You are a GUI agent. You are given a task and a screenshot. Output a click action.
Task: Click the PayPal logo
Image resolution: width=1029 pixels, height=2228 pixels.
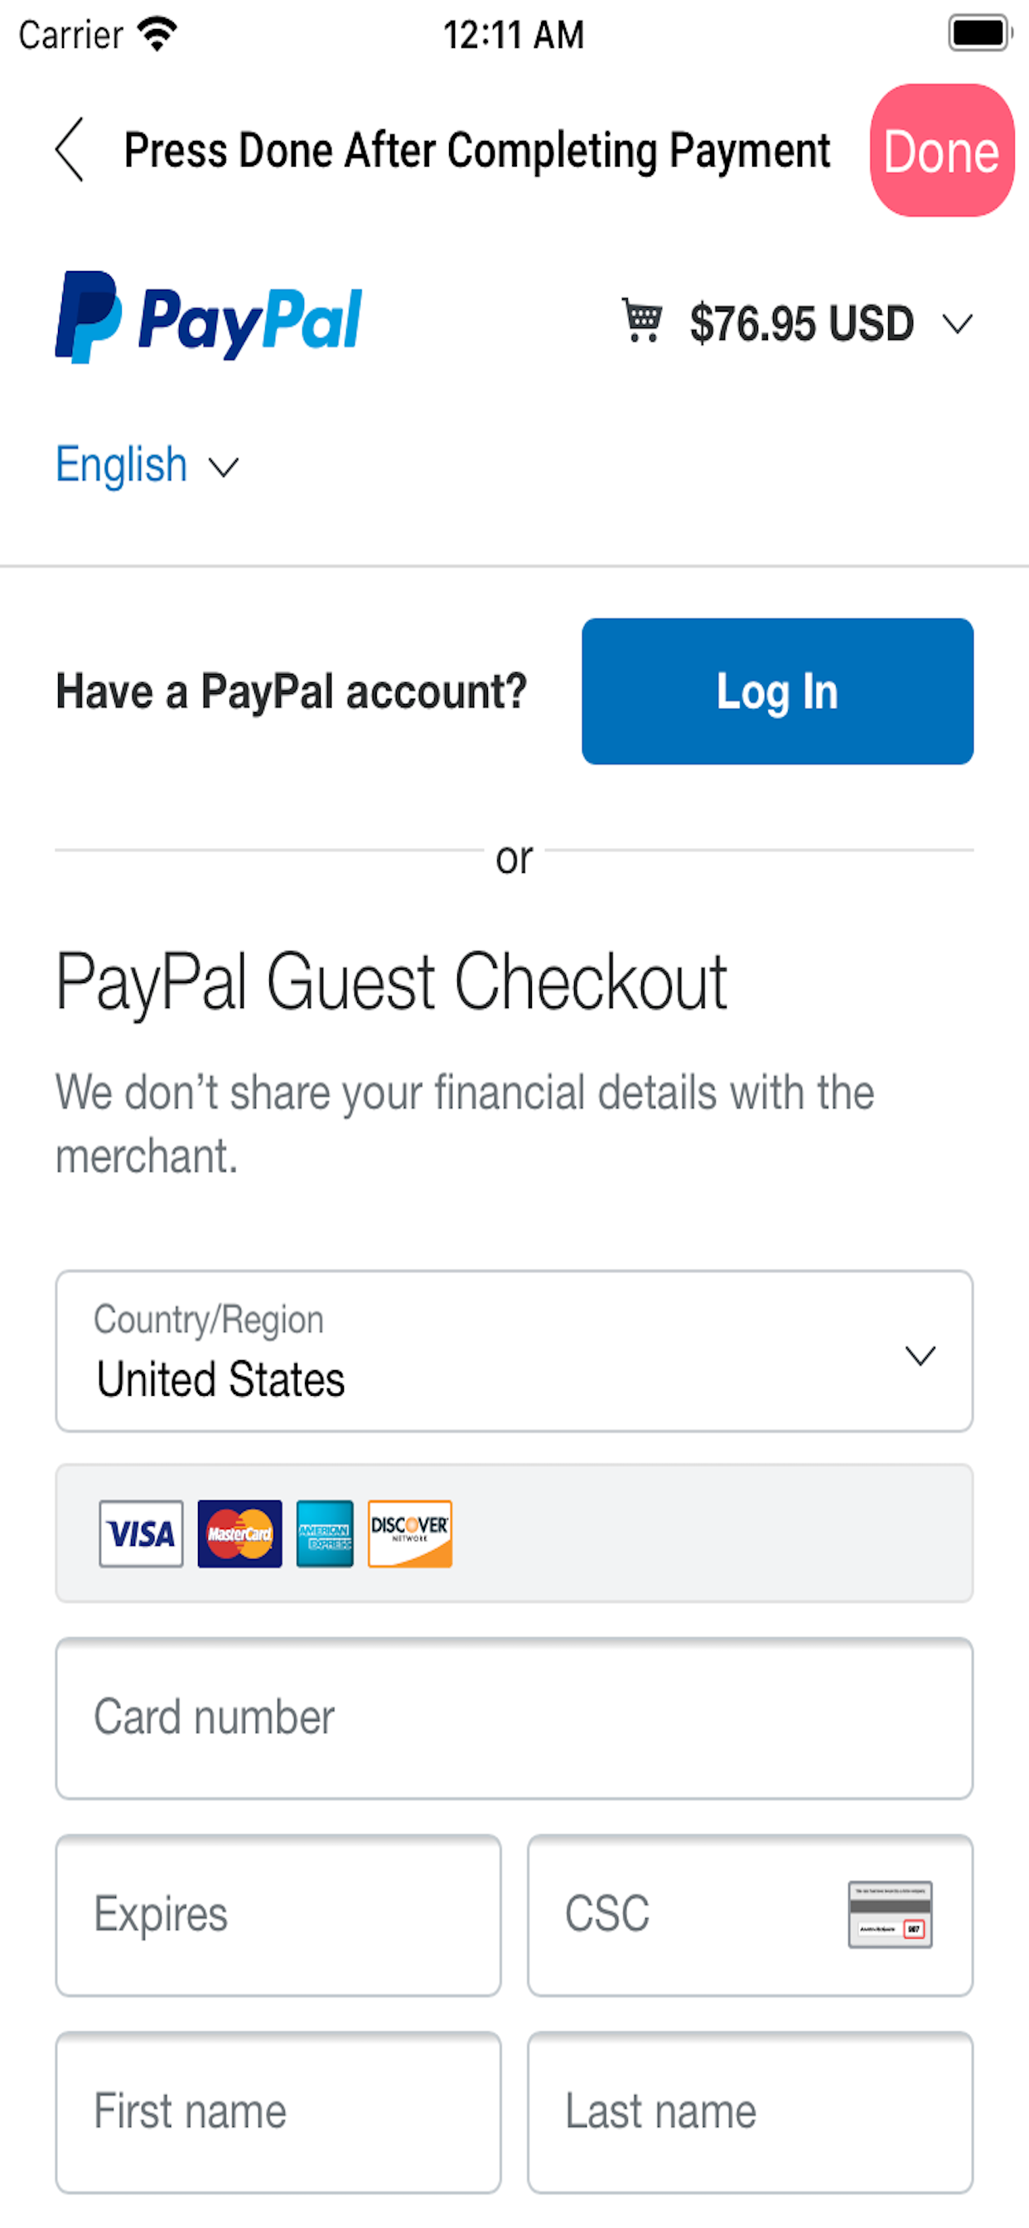tap(209, 317)
